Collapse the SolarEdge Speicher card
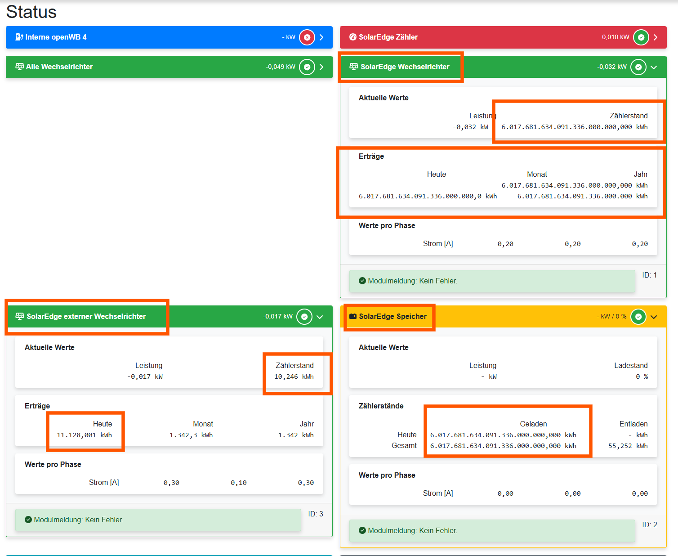 (x=654, y=317)
